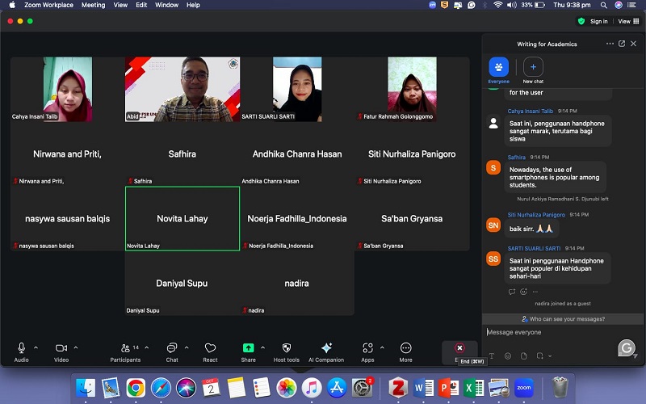Viewport: 646px width, 404px height.
Task: Pop out the chat window
Action: click(x=622, y=44)
